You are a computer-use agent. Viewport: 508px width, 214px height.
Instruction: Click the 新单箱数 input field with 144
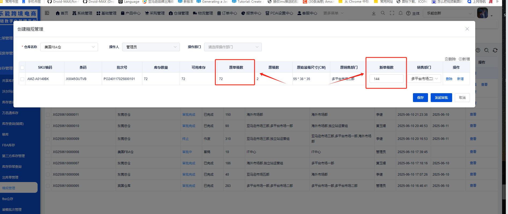[386, 79]
